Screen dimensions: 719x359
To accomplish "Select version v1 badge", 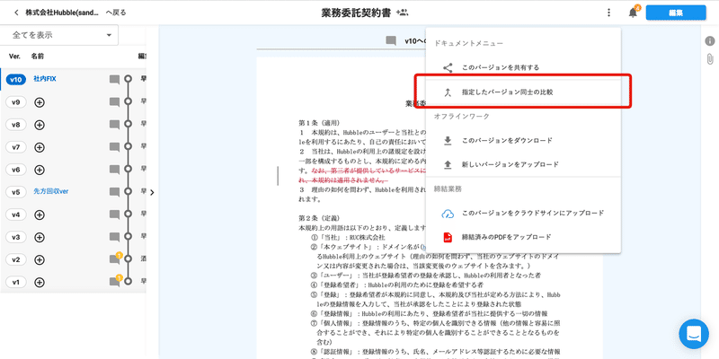I will tap(16, 282).
